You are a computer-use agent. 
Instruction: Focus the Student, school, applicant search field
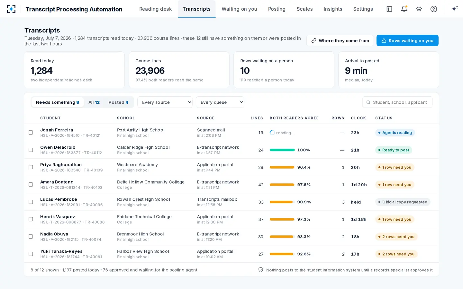point(397,102)
